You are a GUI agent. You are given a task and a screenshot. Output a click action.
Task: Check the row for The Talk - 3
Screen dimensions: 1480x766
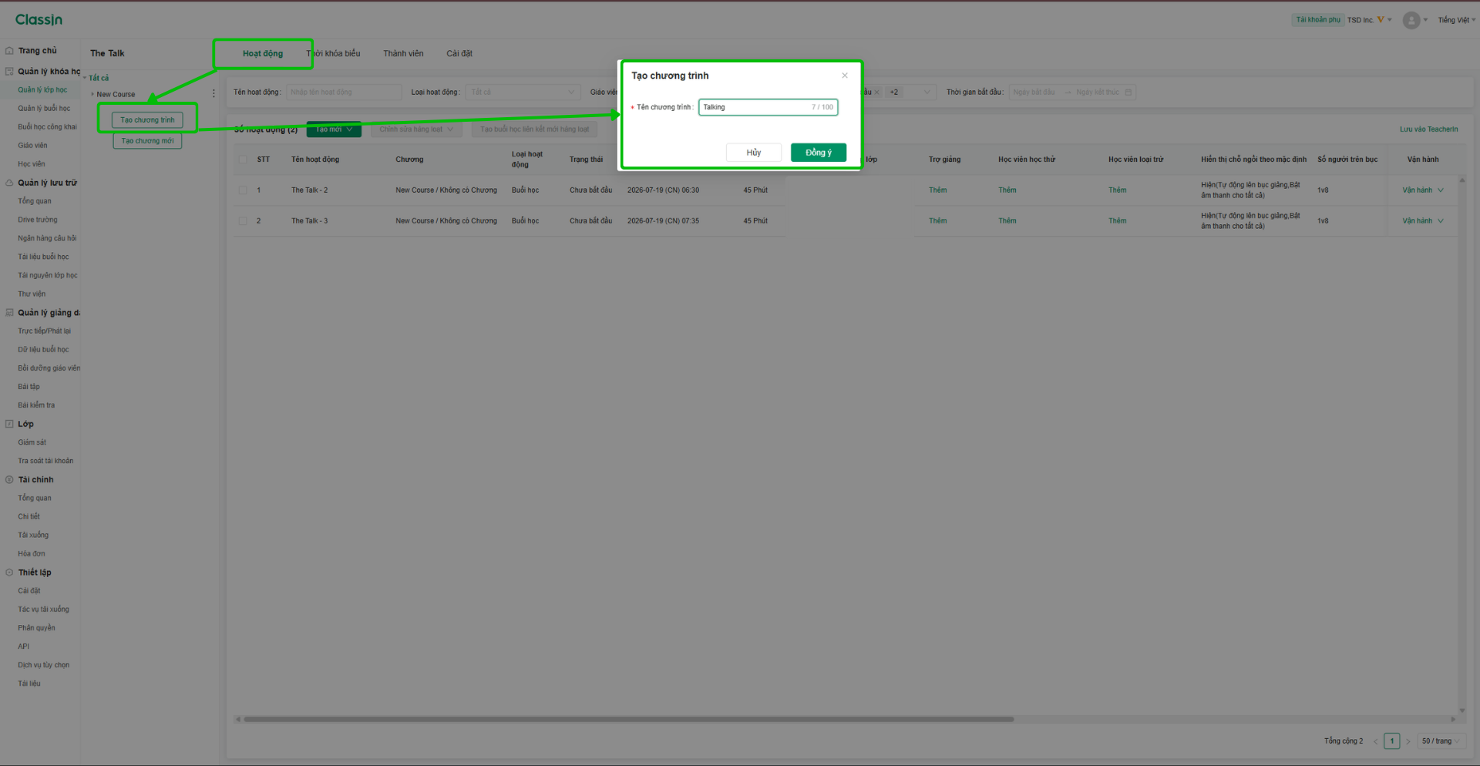click(243, 221)
